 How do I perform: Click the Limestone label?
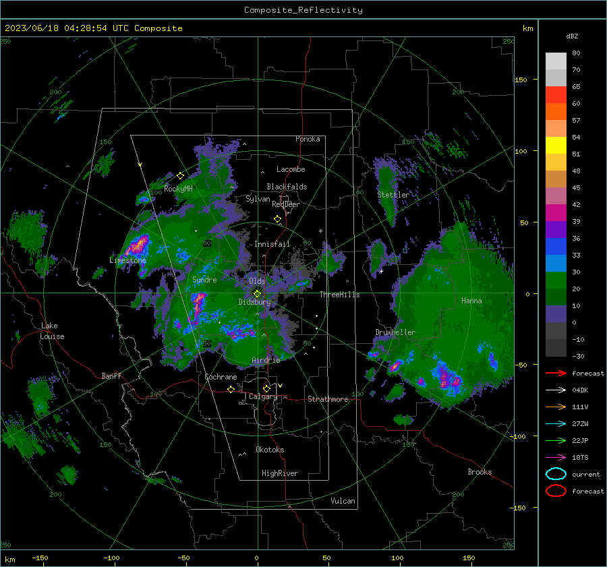click(x=127, y=260)
